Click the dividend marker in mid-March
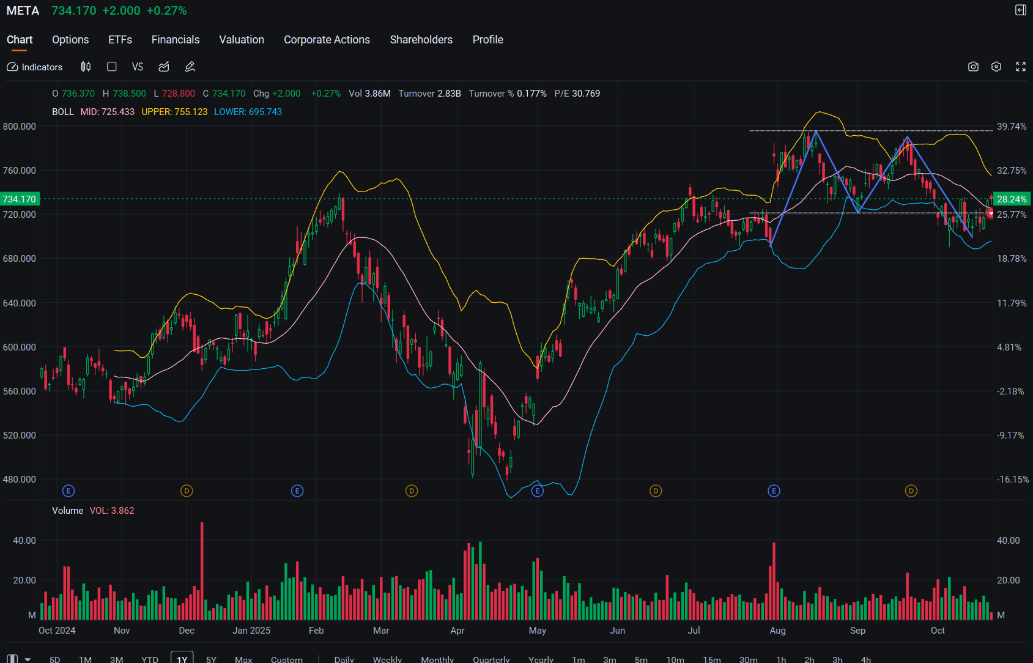The width and height of the screenshot is (1033, 663). pos(412,491)
